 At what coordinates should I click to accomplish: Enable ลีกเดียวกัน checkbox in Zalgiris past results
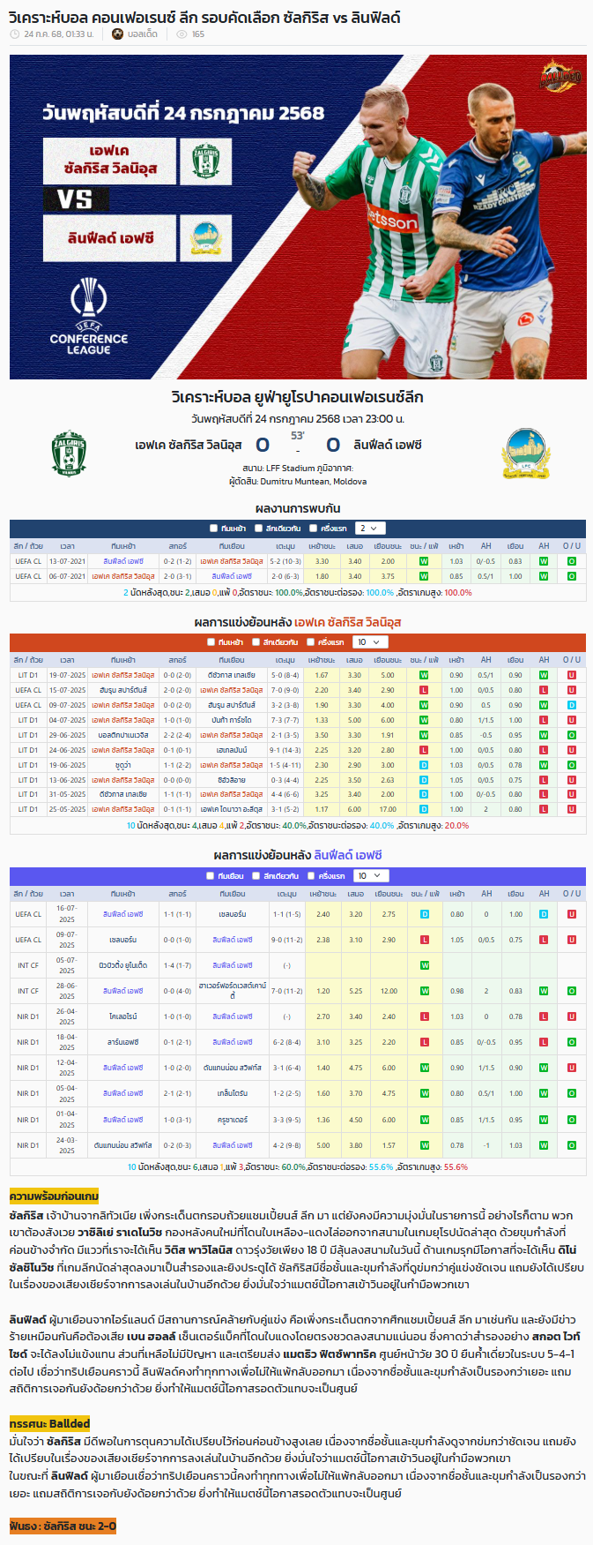click(x=256, y=642)
